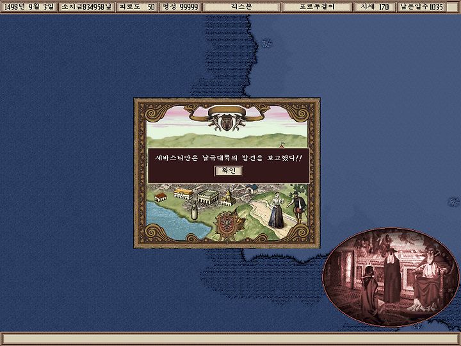Click the coat of arms shield in illustration
This screenshot has height=346, width=461.
tap(227, 226)
